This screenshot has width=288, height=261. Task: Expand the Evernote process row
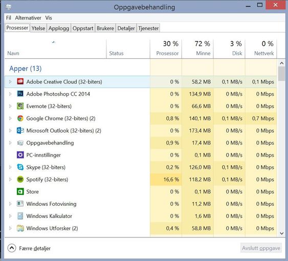[10, 106]
